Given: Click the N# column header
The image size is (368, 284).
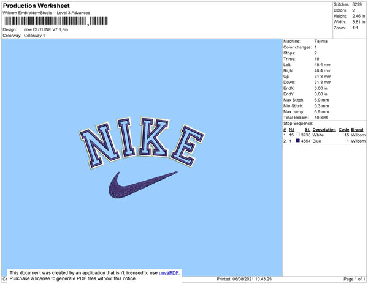Looking at the screenshot, I should (x=292, y=130).
